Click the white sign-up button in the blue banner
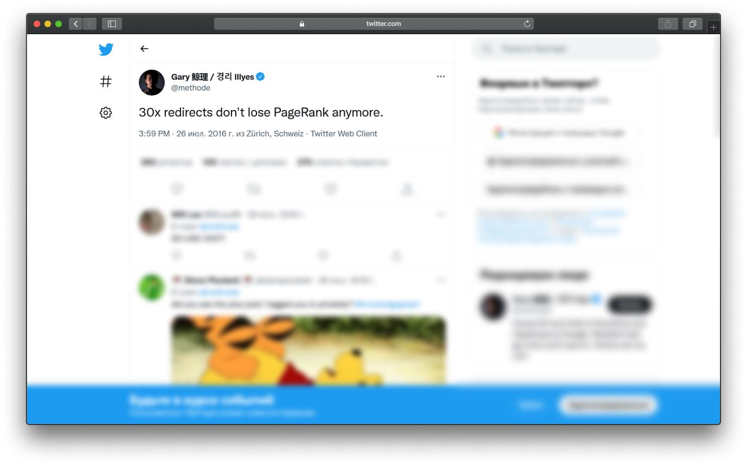 click(608, 405)
